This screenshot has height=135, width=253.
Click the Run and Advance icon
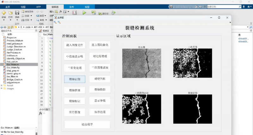point(94,13)
